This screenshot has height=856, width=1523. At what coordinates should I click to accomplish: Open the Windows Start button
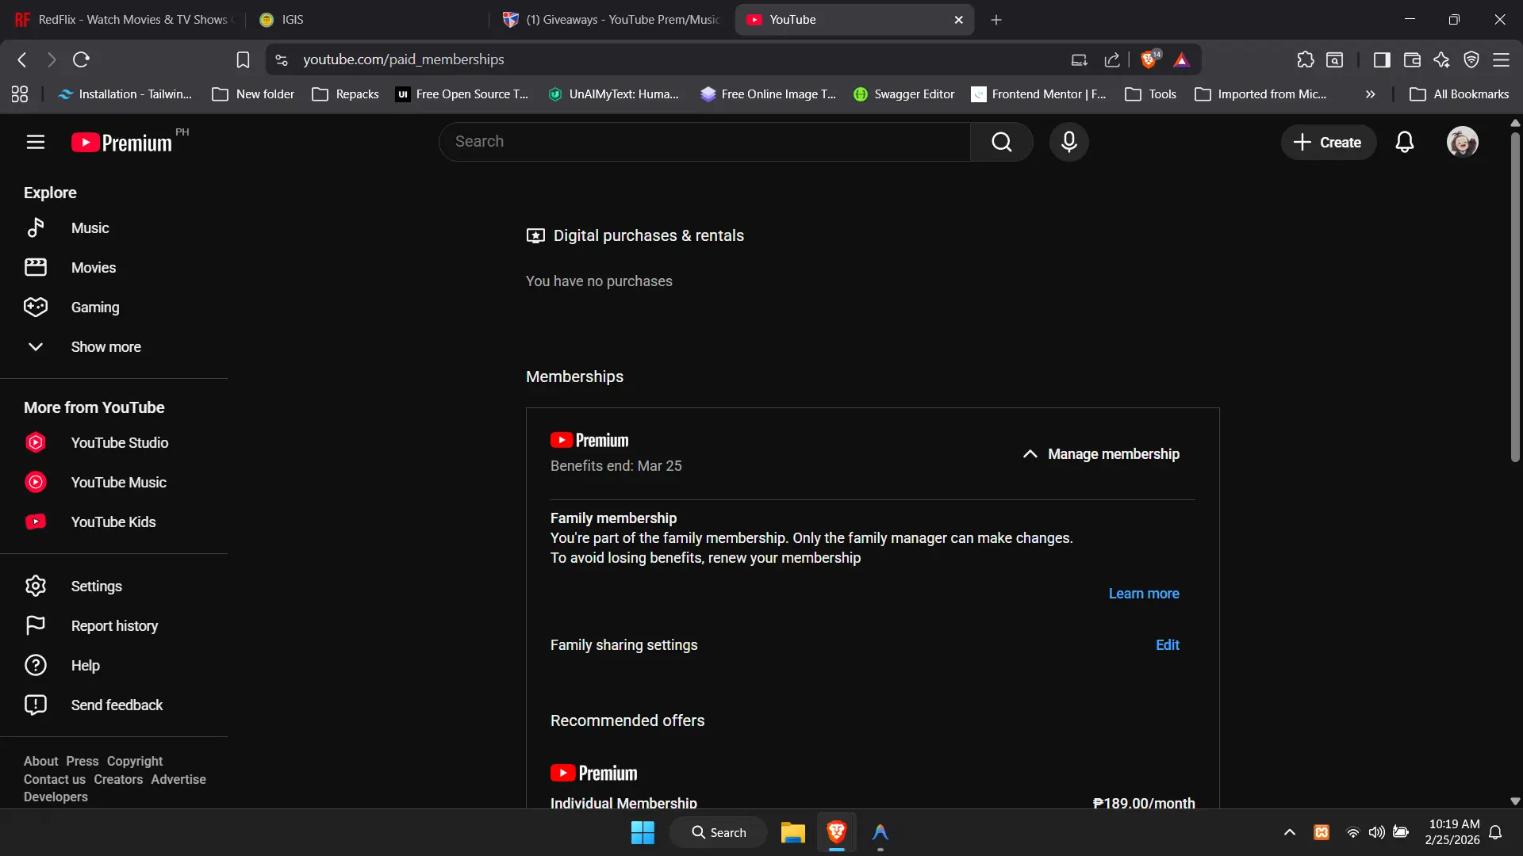pos(643,833)
